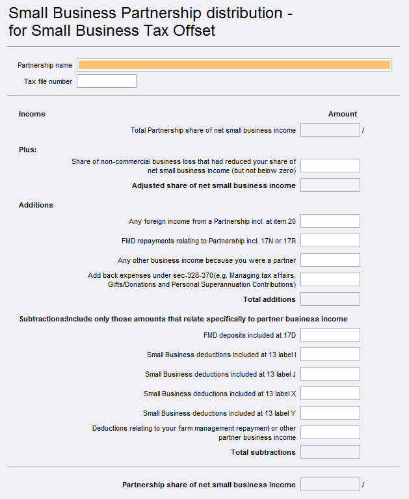Viewport: 409px width, 499px height.
Task: Focus the farm management repayment deductions field
Action: click(x=330, y=433)
